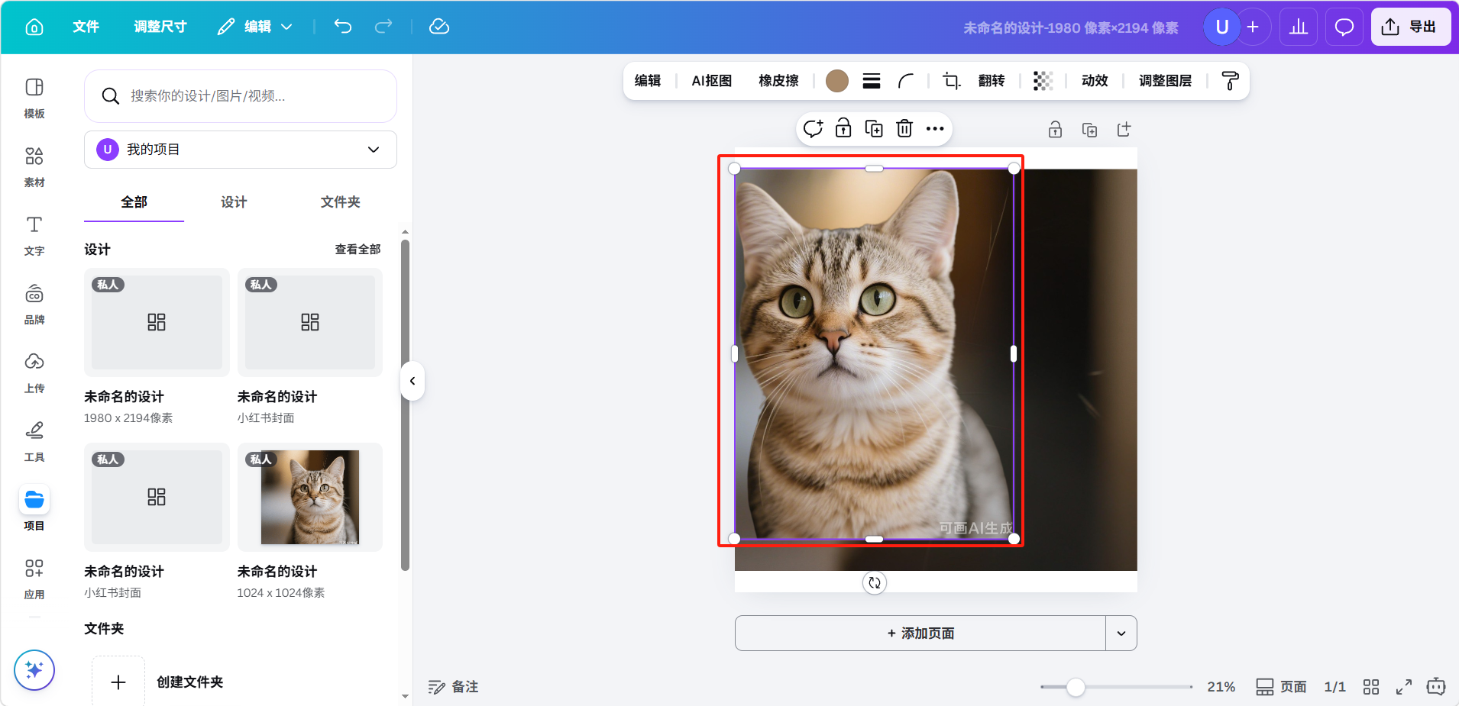
Task: Click the 导出 export button
Action: (x=1410, y=27)
